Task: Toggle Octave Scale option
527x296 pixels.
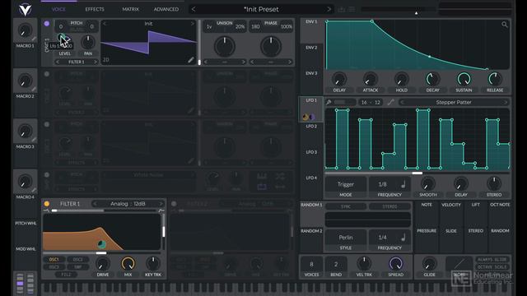Action: click(492, 267)
